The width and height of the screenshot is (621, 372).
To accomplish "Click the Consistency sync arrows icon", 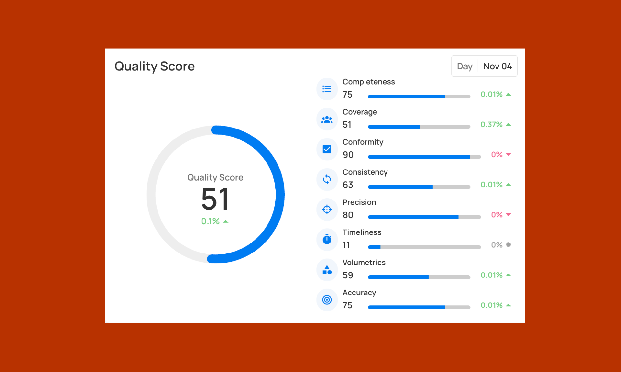I will (327, 179).
